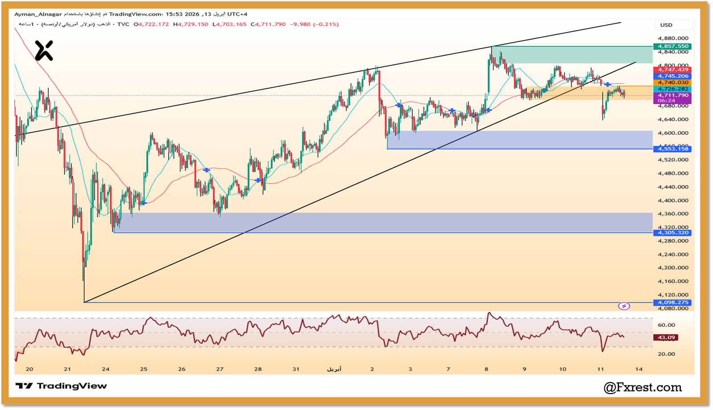
Task: Select the X broker logo at top-left of chart
Action: (44, 49)
